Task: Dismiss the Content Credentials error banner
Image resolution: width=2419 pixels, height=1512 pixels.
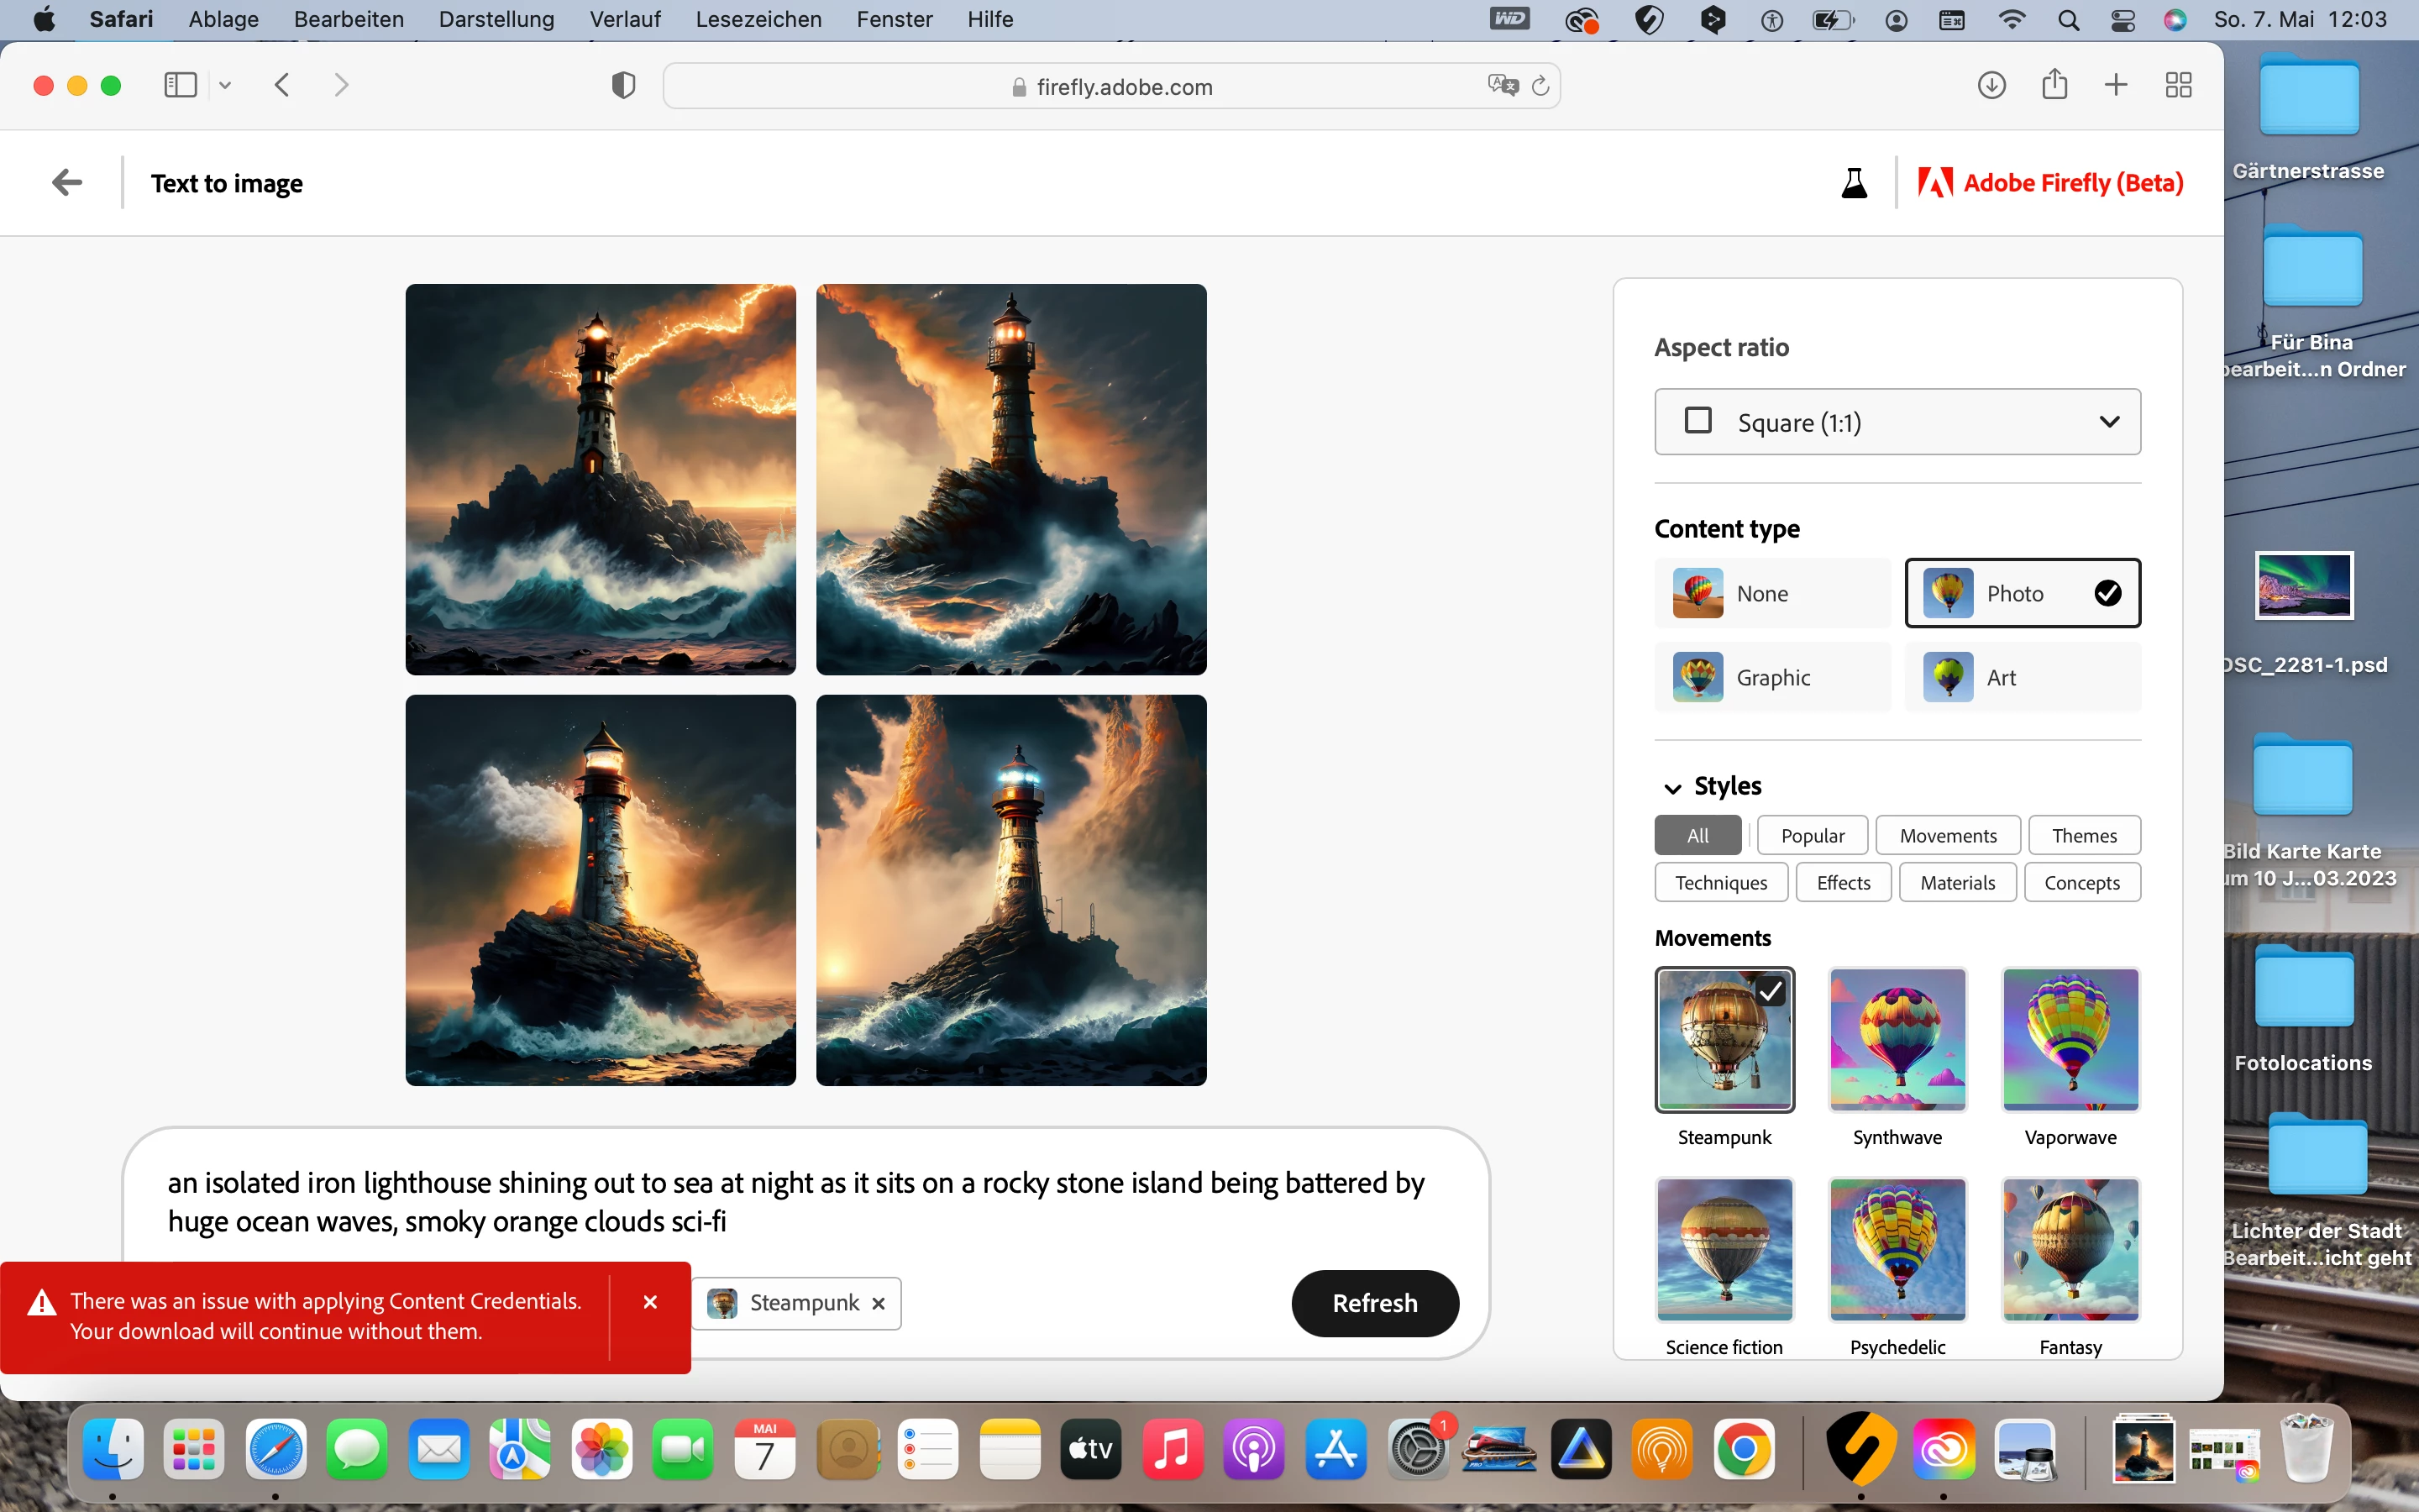Action: [x=650, y=1302]
